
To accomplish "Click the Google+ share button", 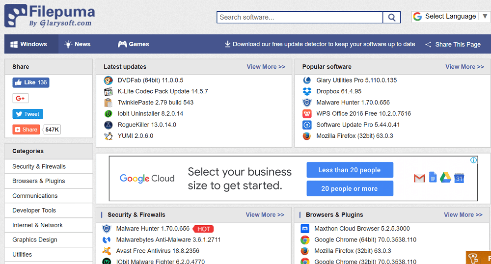I will tap(20, 98).
